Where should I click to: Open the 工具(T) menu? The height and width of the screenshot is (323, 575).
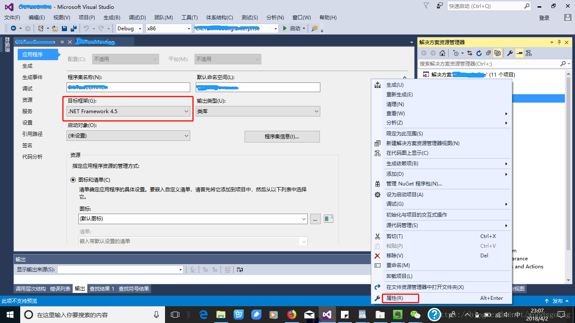click(x=189, y=18)
